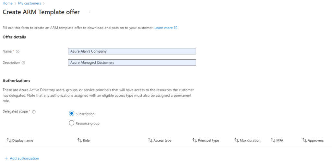The width and height of the screenshot is (332, 163).
Task: Navigate to My customers breadcrumb
Action: tap(30, 3)
